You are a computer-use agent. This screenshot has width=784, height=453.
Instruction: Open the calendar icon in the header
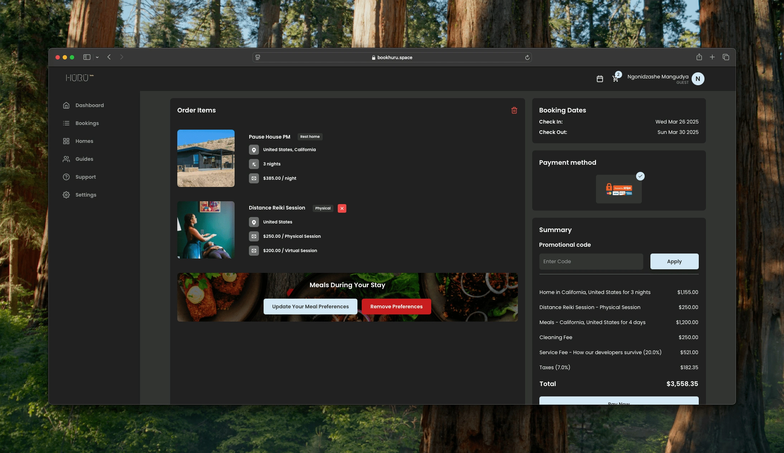[x=600, y=79]
